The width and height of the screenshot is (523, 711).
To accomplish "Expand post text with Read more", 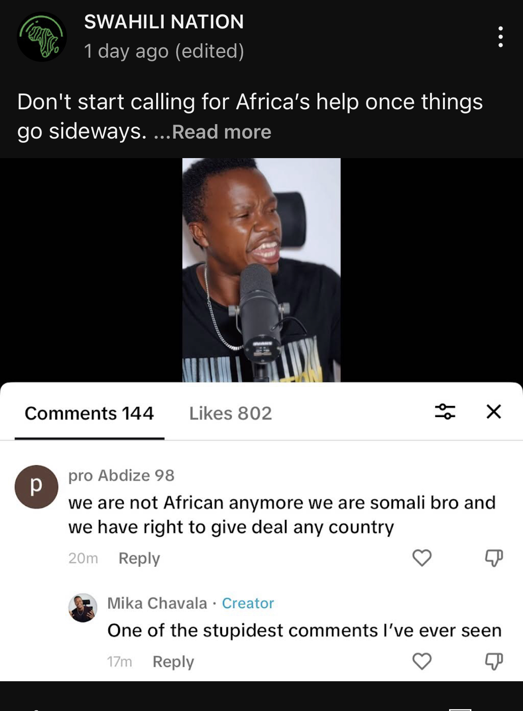I will point(221,132).
